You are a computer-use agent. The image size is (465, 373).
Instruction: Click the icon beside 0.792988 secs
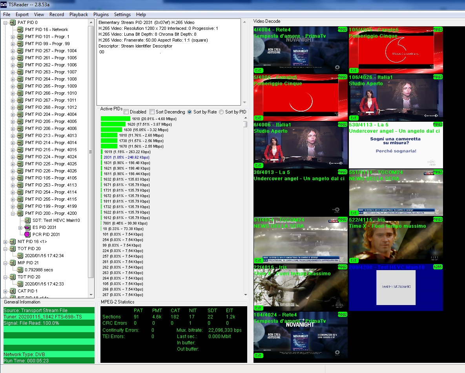(20, 270)
